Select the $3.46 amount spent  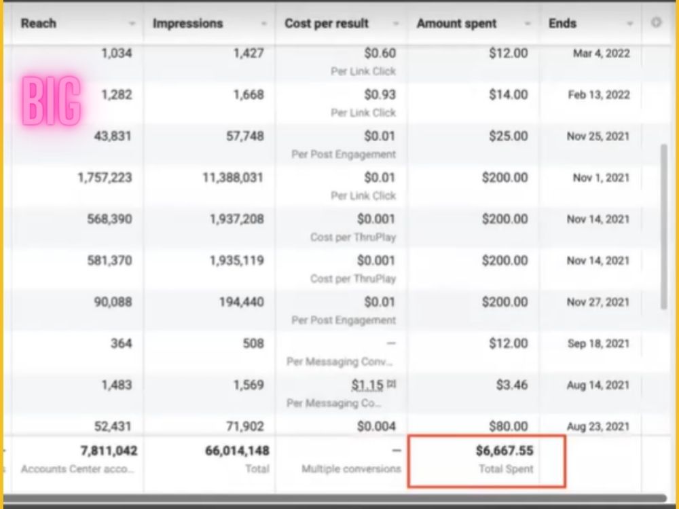click(512, 385)
